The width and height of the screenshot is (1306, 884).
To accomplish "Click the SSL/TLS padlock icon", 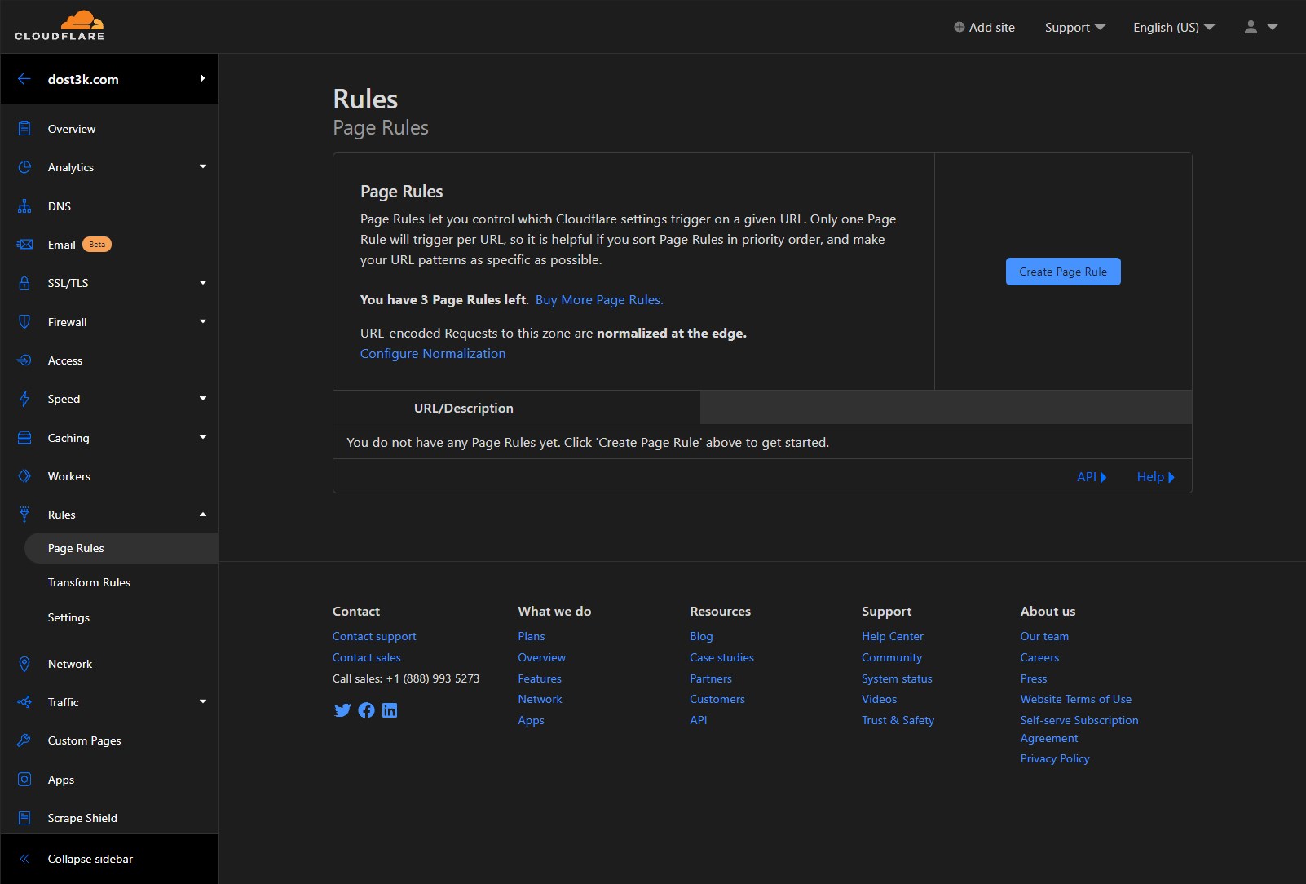I will click(x=24, y=283).
